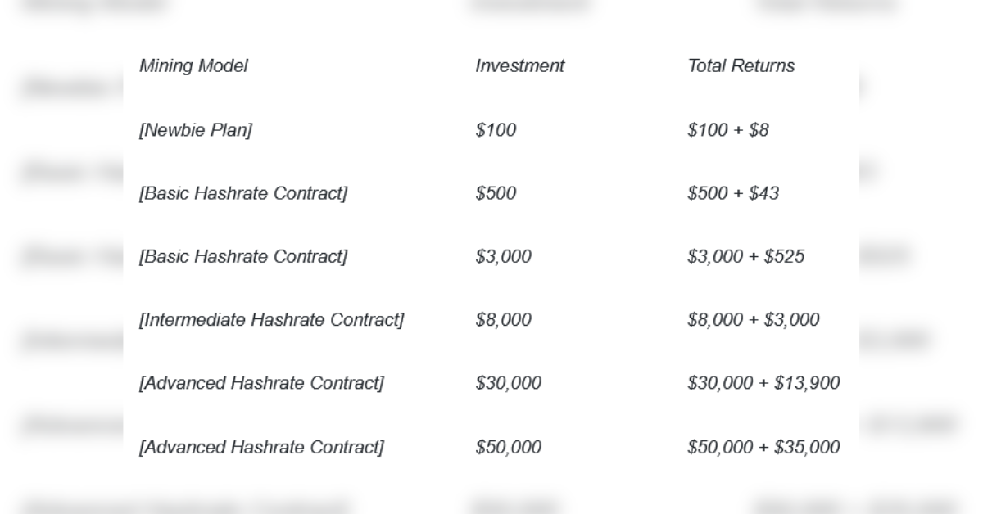Click the $30,000 investment cell
Image resolution: width=983 pixels, height=514 pixels.
(508, 383)
